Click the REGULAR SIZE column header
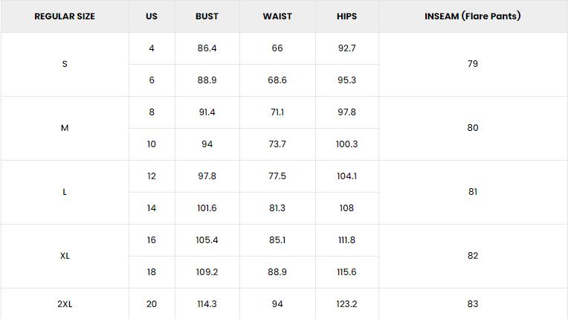 [x=65, y=16]
